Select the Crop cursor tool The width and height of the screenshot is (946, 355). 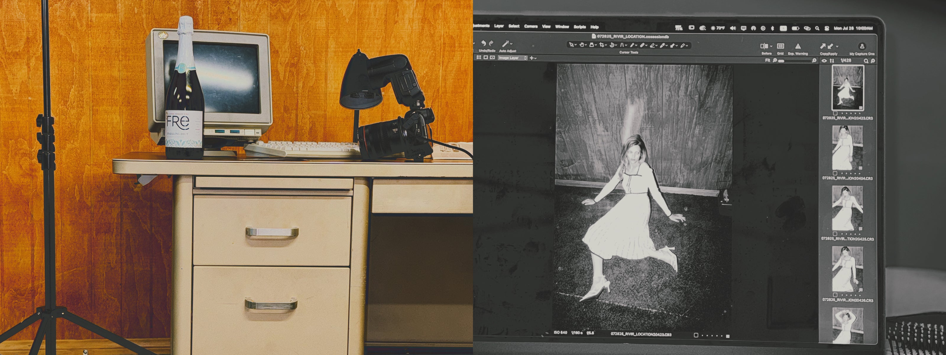click(602, 45)
